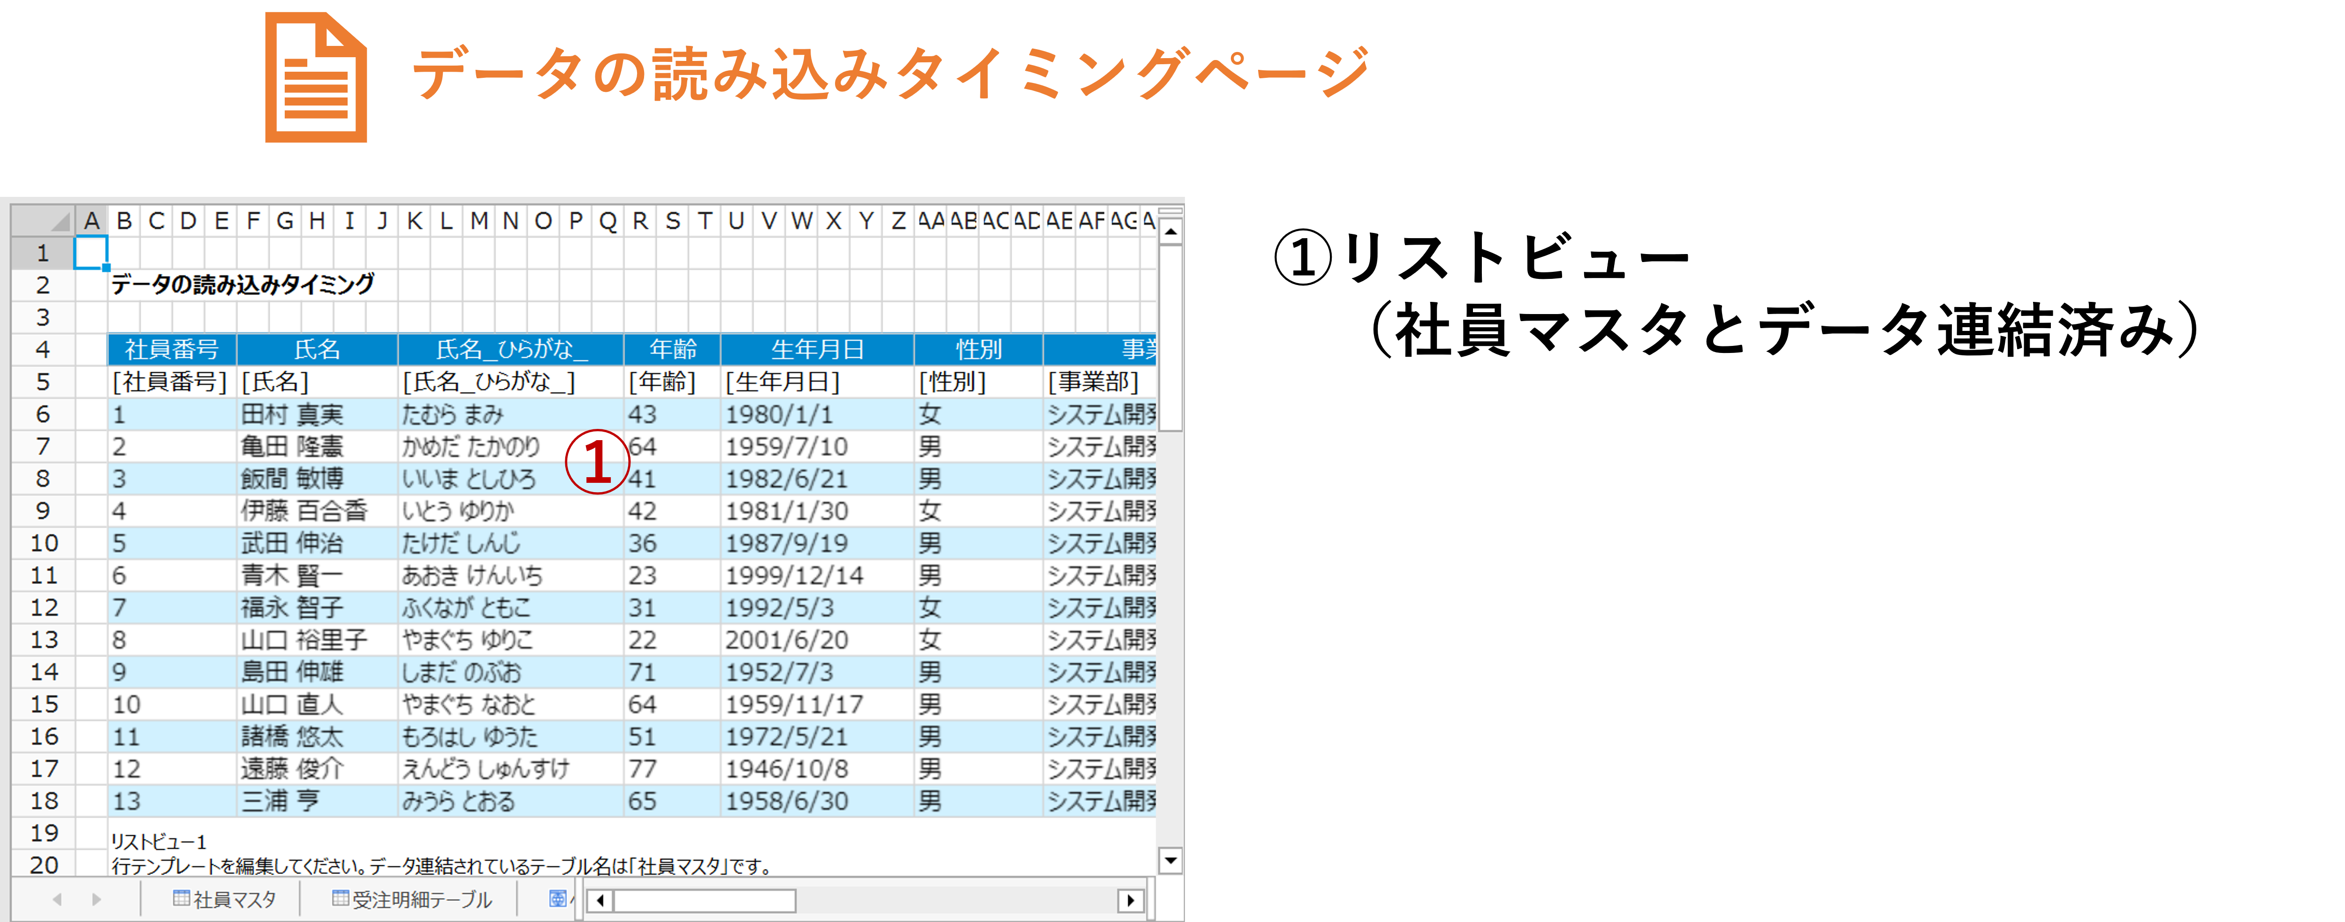
Task: Click the previous sheet tab arrow
Action: click(57, 900)
